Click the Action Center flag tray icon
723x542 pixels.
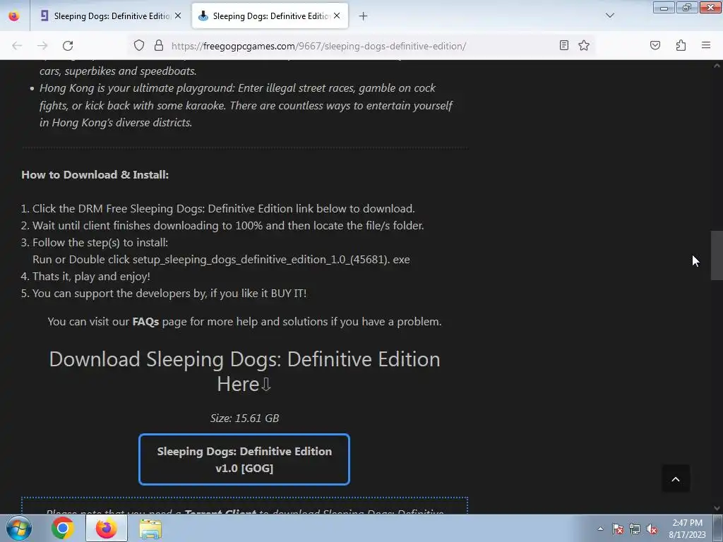618,529
